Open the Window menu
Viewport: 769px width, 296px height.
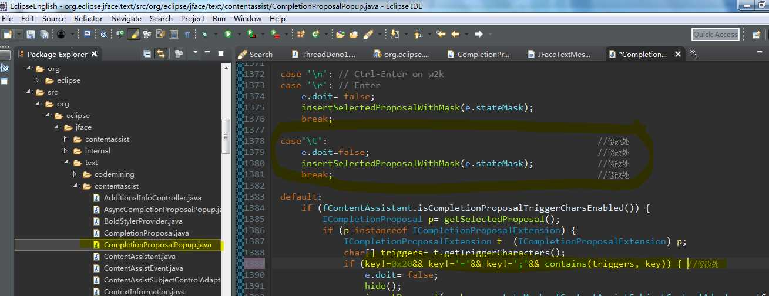click(x=247, y=18)
